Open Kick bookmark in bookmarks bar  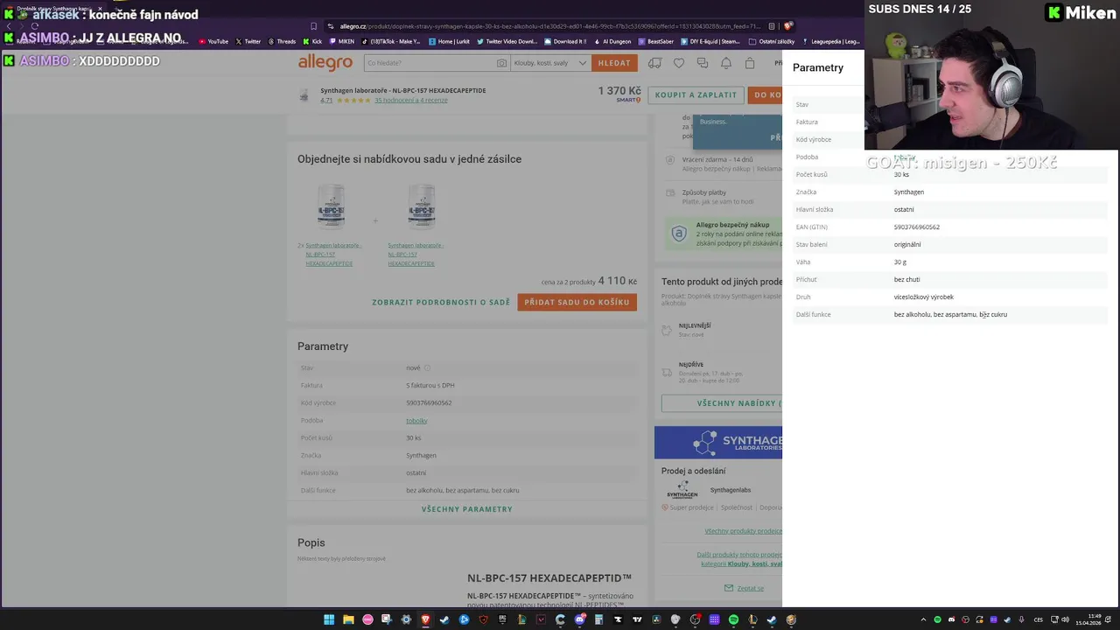[312, 41]
